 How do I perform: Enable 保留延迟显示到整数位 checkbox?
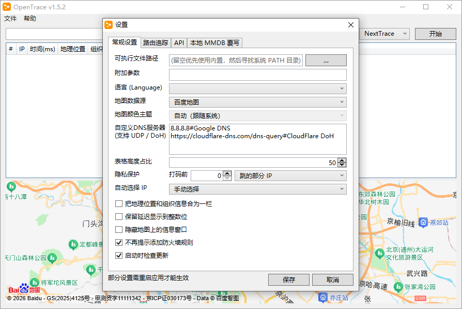[x=119, y=217]
